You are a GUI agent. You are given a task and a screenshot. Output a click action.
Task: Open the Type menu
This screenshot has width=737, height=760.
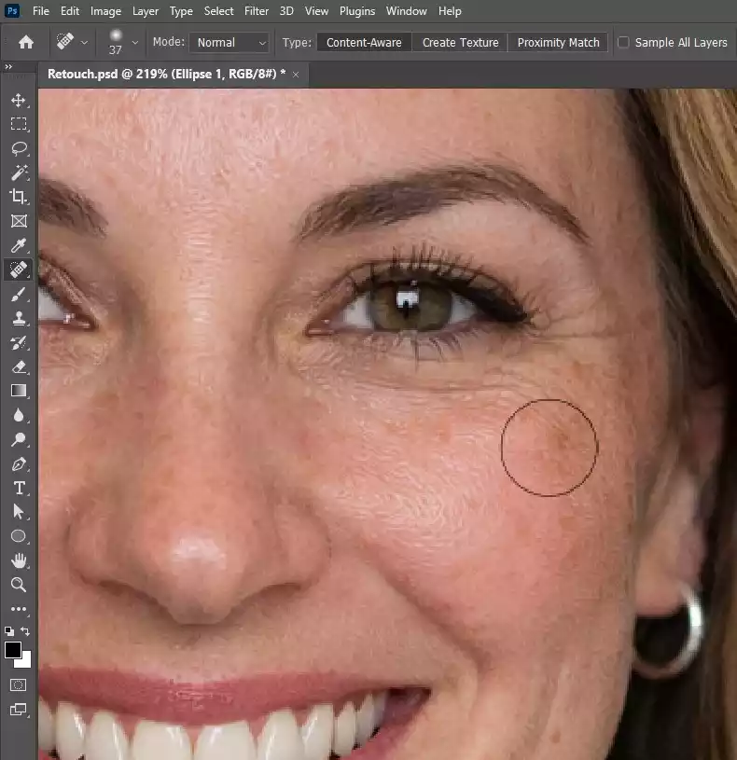point(181,11)
